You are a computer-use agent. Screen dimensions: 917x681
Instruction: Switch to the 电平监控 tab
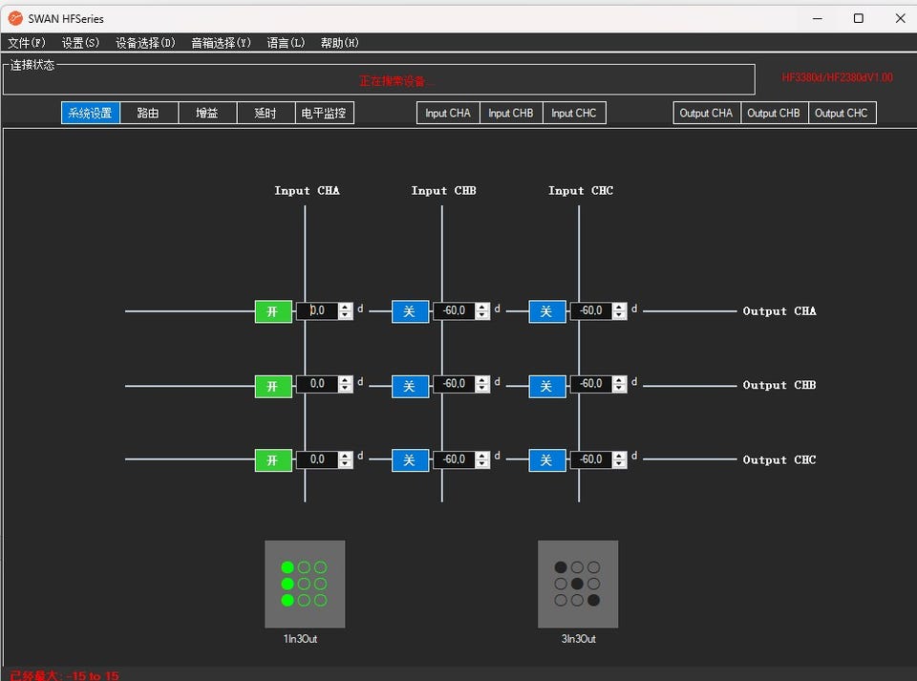click(x=324, y=113)
